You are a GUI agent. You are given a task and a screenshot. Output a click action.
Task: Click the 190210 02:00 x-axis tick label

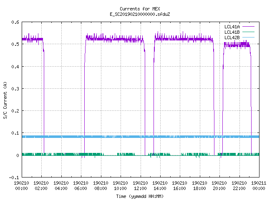(x=41, y=186)
